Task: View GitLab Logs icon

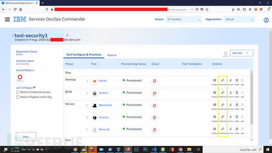Action: coord(242,80)
